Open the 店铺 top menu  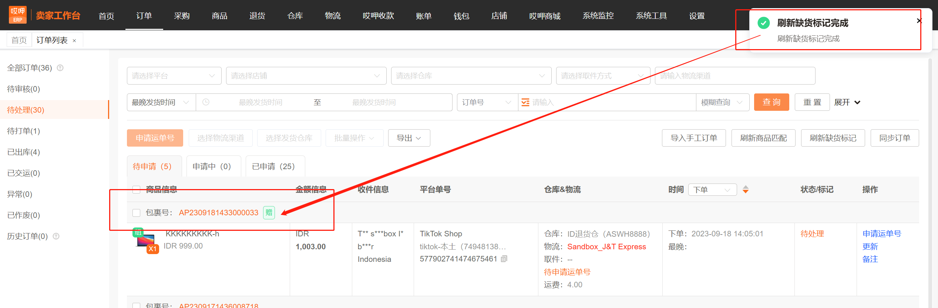[499, 16]
